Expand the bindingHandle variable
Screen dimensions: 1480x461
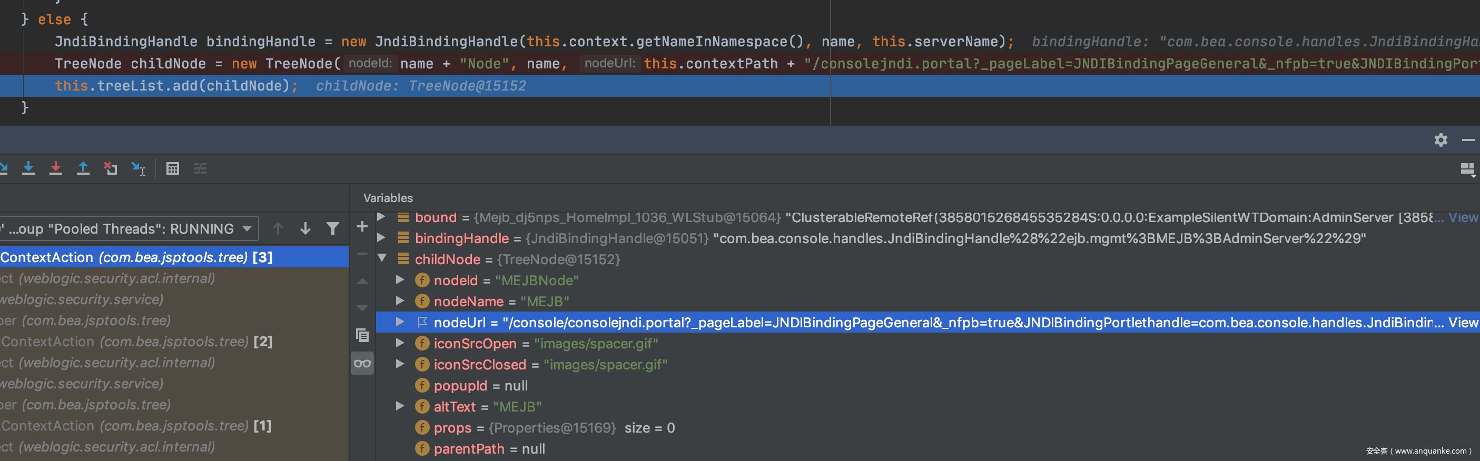pyautogui.click(x=381, y=238)
